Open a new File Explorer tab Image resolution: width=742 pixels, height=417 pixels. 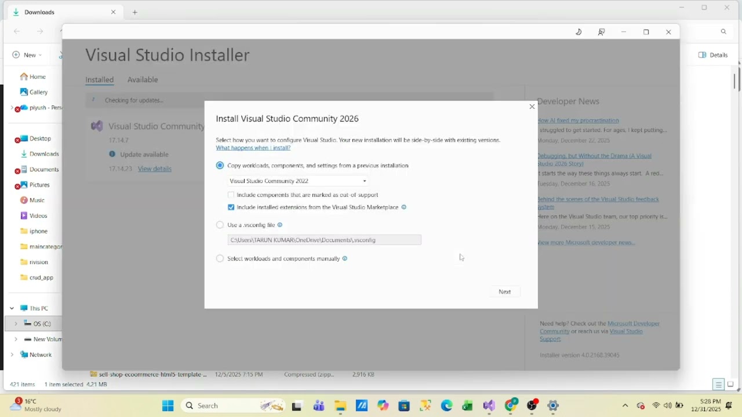click(134, 12)
